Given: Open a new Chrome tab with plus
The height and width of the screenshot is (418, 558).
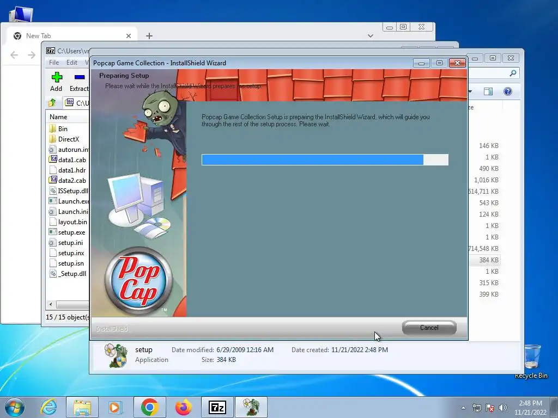Looking at the screenshot, I should pyautogui.click(x=149, y=35).
